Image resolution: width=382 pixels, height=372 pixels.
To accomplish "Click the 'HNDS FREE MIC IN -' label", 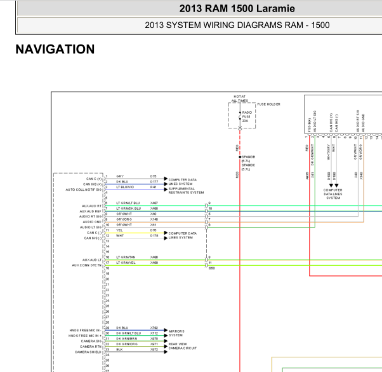I will coord(85,330).
